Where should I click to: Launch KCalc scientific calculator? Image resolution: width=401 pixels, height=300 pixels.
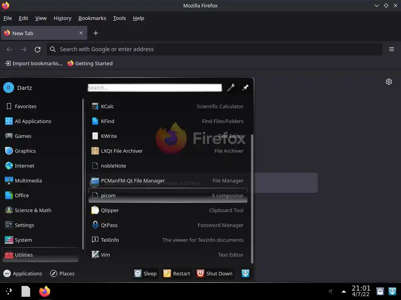tap(168, 106)
